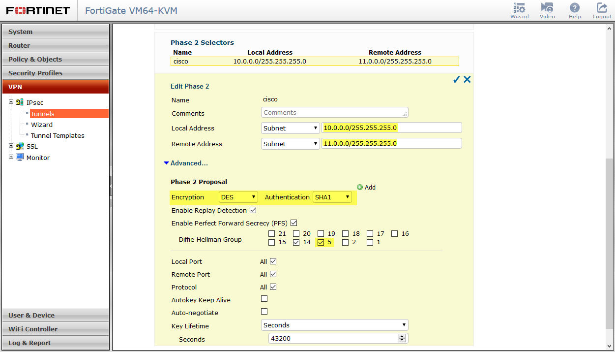Enable Auto-negotiate checkbox
Viewport: 615px width, 352px height.
(264, 312)
